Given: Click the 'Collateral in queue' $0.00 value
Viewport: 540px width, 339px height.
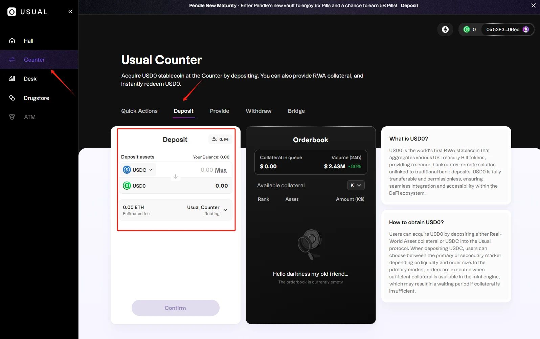Looking at the screenshot, I should tap(268, 166).
